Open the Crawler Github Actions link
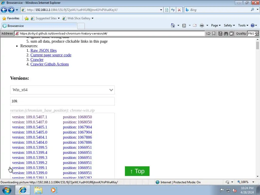This screenshot has height=195, width=260. coord(50,64)
